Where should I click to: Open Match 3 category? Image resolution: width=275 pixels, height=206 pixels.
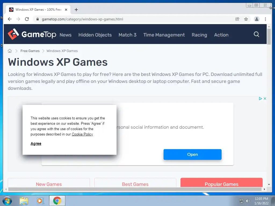coord(128,35)
